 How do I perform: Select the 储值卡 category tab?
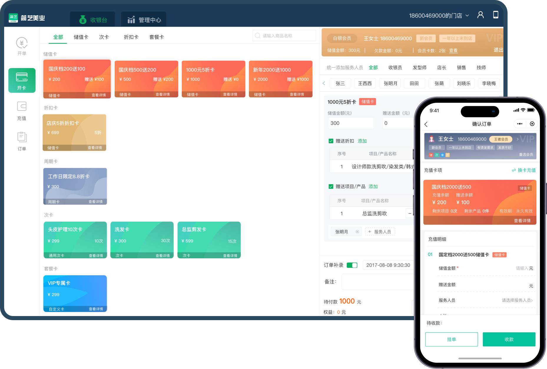(81, 37)
